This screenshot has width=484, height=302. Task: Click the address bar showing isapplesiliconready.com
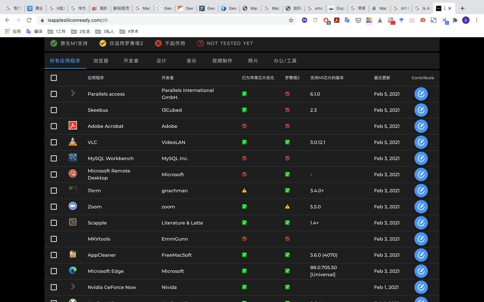click(77, 20)
